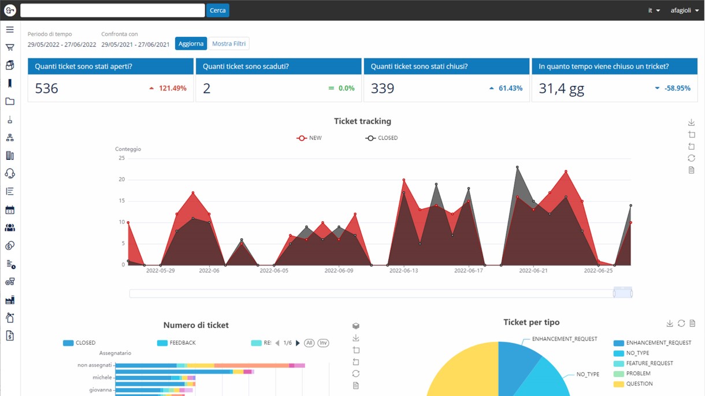Open the organization chart sidebar icon

(x=10, y=137)
